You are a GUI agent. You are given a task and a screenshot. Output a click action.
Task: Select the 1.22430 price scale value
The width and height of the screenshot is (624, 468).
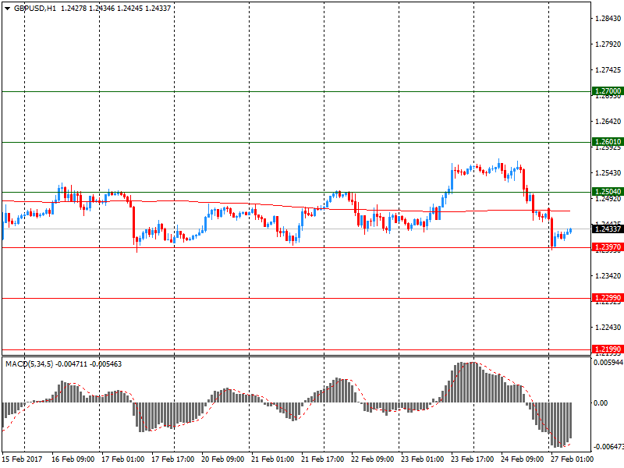click(608, 327)
